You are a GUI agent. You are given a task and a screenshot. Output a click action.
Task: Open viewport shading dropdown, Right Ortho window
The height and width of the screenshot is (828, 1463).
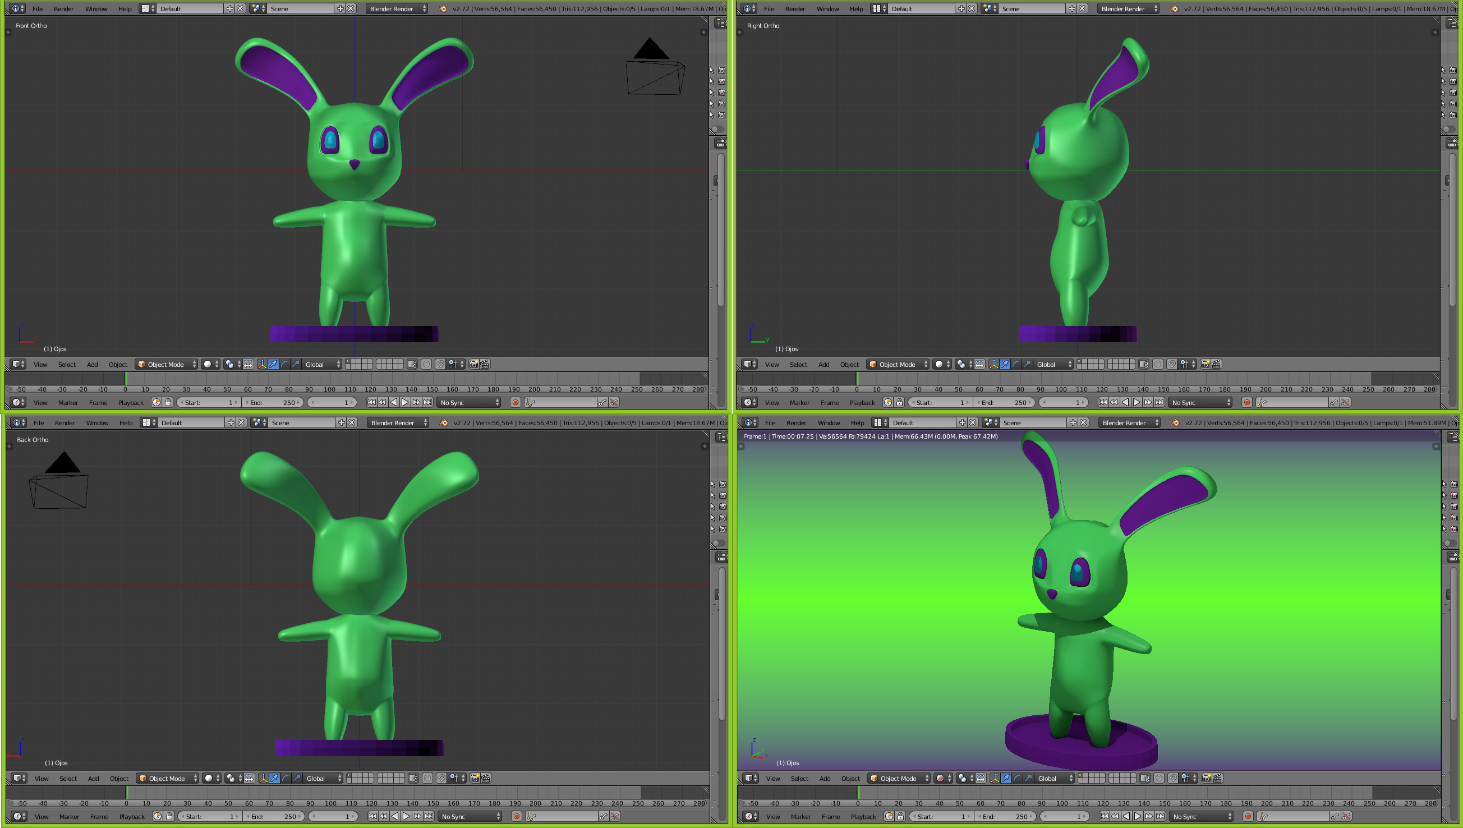(942, 364)
